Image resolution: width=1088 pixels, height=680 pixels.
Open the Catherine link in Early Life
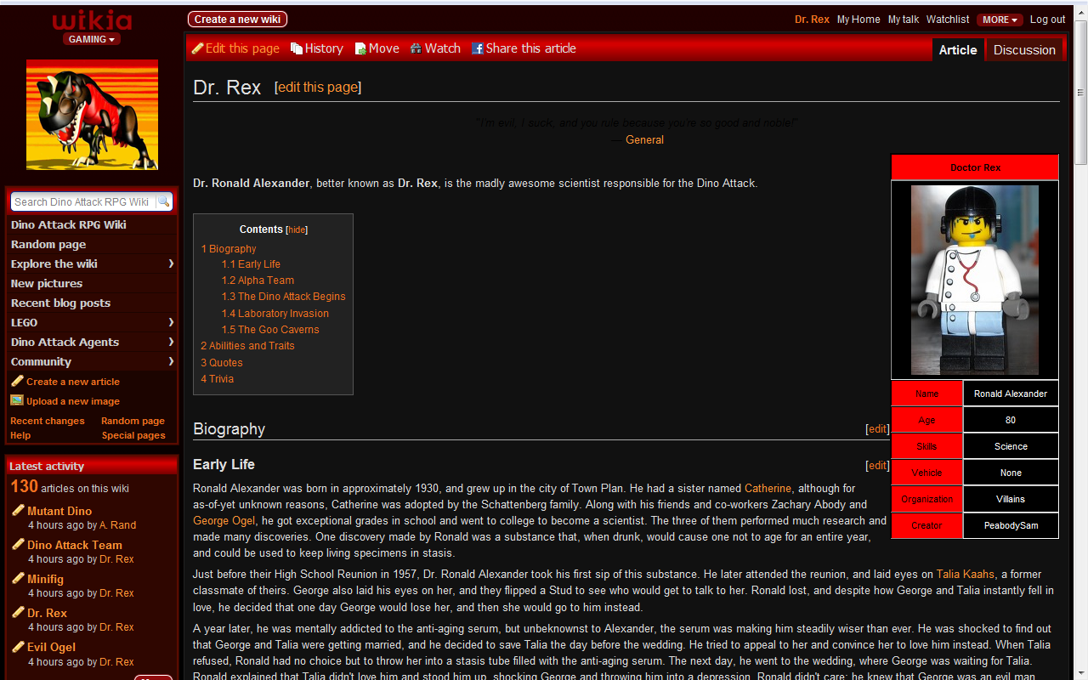[768, 488]
